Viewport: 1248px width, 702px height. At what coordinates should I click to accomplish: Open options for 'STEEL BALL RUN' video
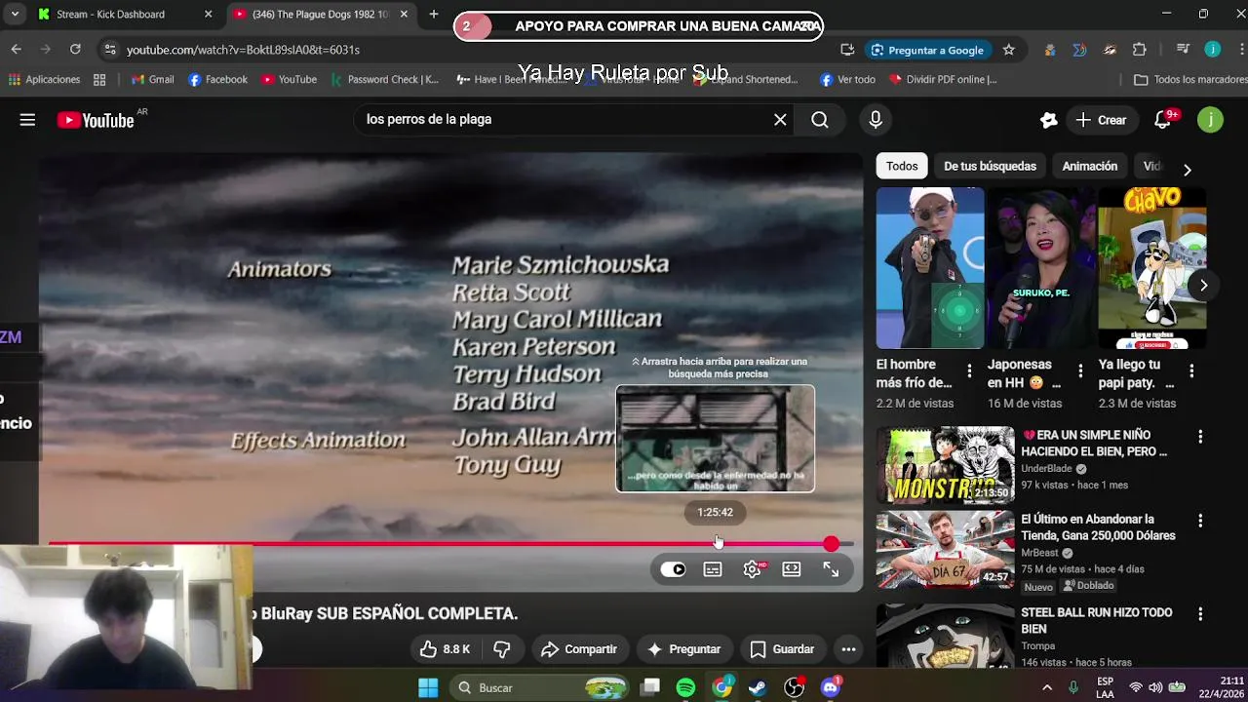pyautogui.click(x=1200, y=614)
